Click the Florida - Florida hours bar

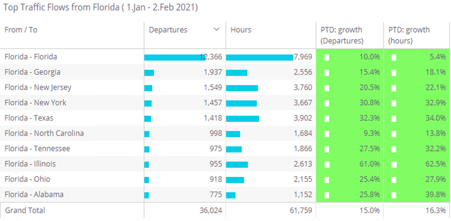coord(260,58)
